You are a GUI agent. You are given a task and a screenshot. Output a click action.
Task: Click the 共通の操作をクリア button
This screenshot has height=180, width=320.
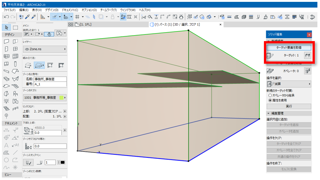pyautogui.click(x=289, y=157)
